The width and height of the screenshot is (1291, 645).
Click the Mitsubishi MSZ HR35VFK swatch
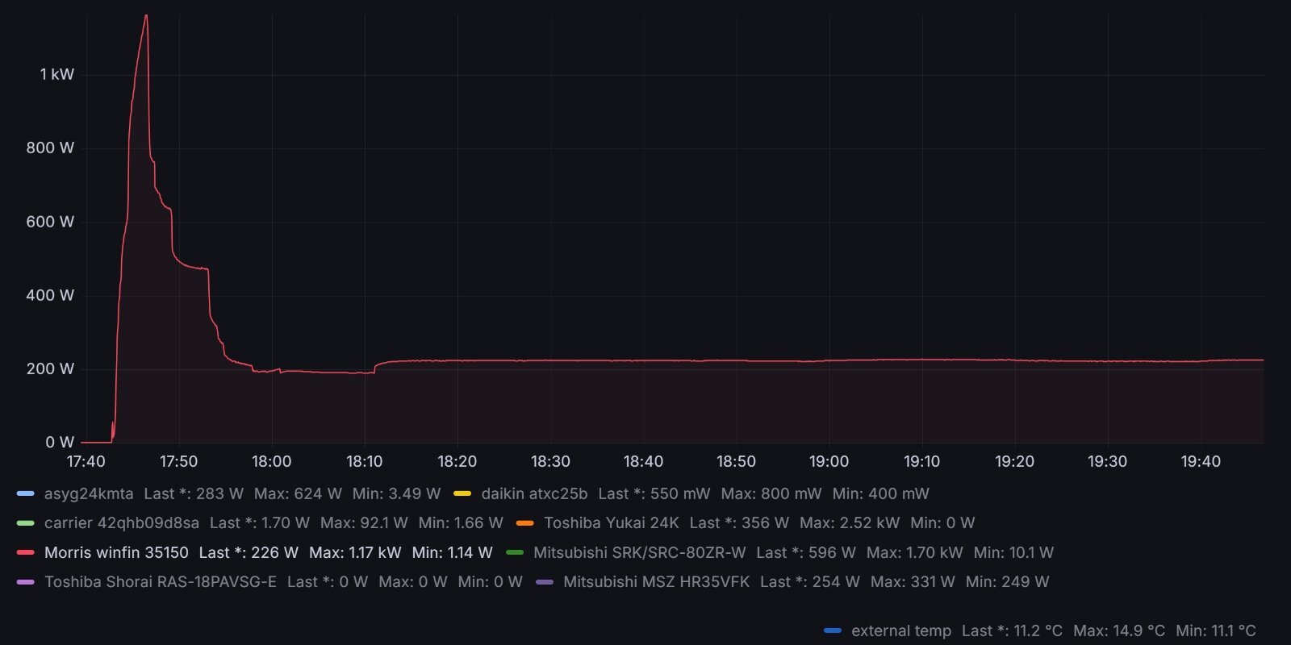[x=545, y=582]
